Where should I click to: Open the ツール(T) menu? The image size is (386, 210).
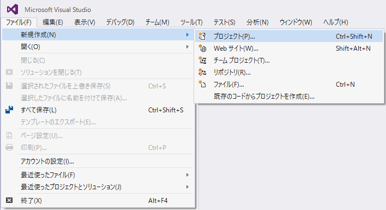click(191, 22)
